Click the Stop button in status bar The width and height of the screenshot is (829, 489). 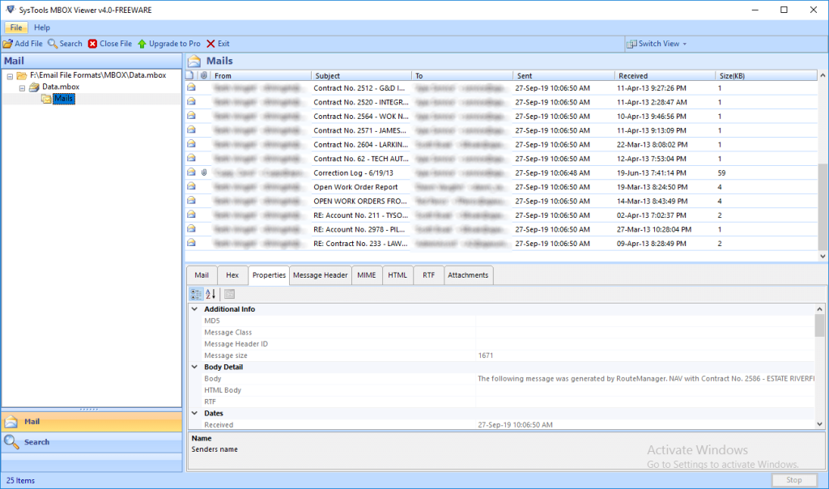[793, 480]
